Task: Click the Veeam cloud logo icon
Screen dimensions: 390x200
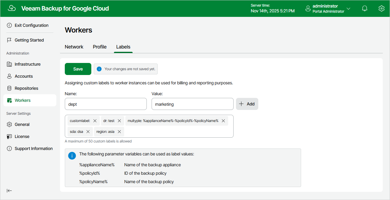Action: point(12,8)
